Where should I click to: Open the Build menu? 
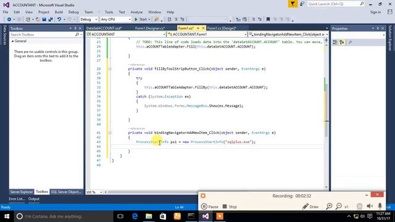tap(59, 12)
